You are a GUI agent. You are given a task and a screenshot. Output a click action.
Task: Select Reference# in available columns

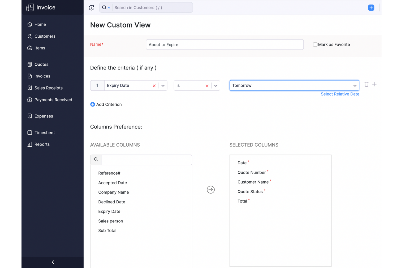tap(109, 173)
